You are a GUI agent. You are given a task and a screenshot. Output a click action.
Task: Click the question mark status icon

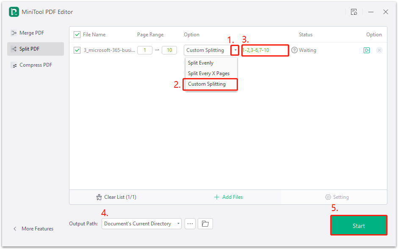pos(294,50)
